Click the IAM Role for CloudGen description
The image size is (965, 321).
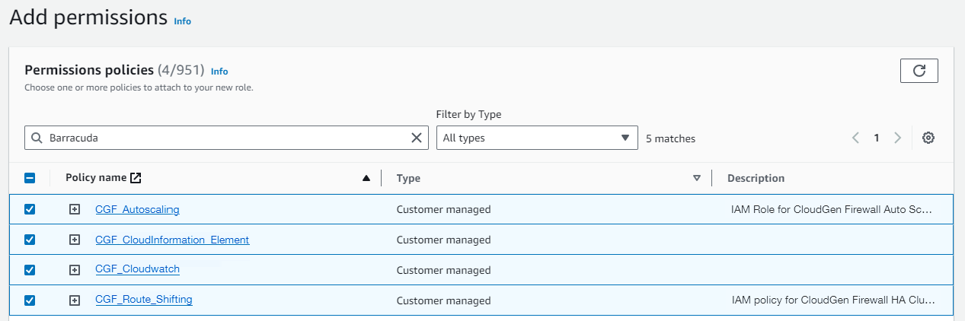(831, 209)
